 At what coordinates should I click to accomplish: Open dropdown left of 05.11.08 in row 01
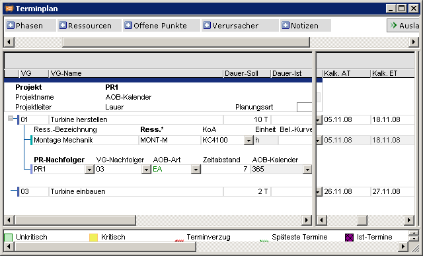coord(319,120)
